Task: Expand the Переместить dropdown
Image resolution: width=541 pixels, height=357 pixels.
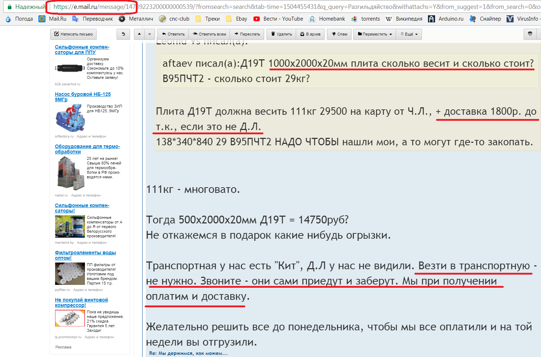Action: 375,34
